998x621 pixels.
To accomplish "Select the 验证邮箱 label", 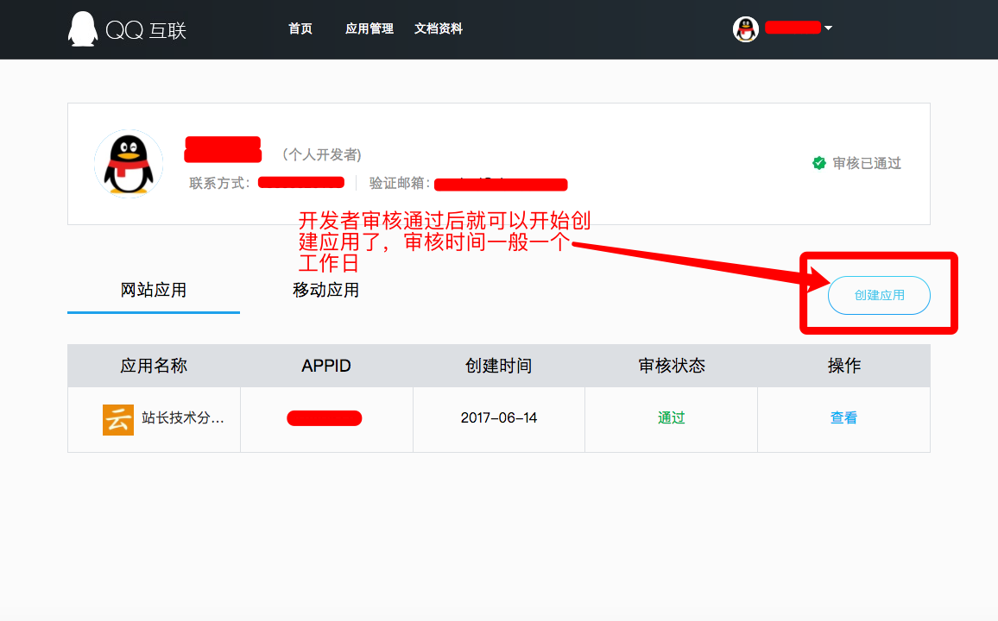I will pos(400,183).
